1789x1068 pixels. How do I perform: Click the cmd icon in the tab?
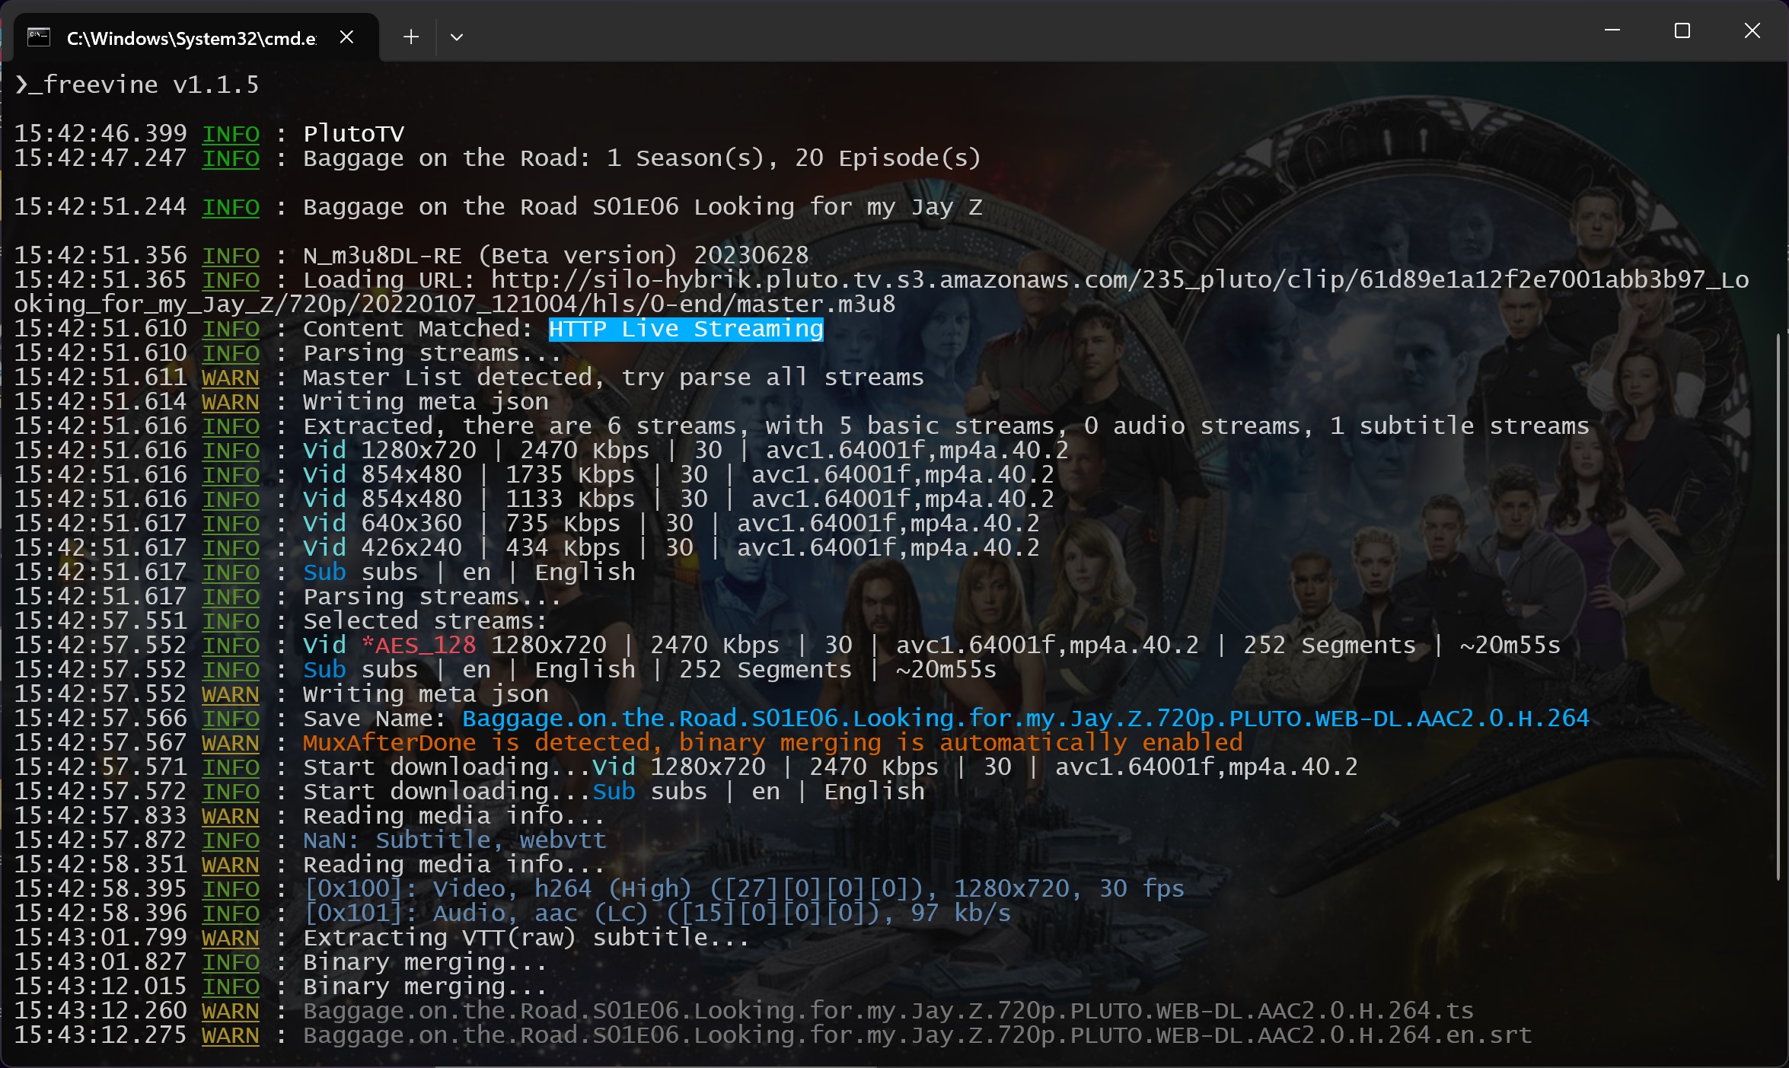[x=39, y=37]
